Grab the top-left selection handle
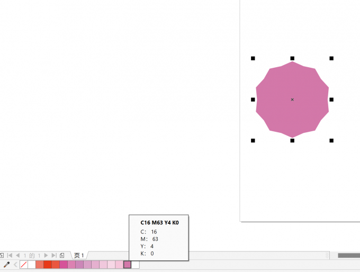This screenshot has height=272, width=360. coord(253,59)
